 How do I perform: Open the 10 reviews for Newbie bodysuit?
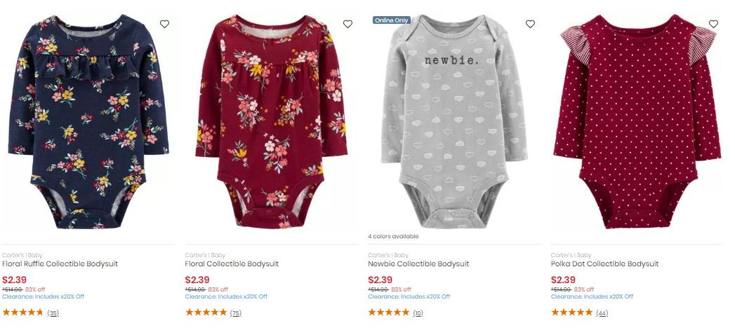pos(418,313)
